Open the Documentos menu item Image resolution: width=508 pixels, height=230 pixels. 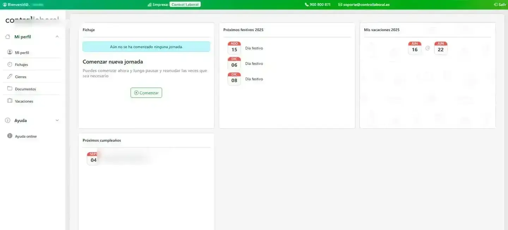[x=25, y=89]
